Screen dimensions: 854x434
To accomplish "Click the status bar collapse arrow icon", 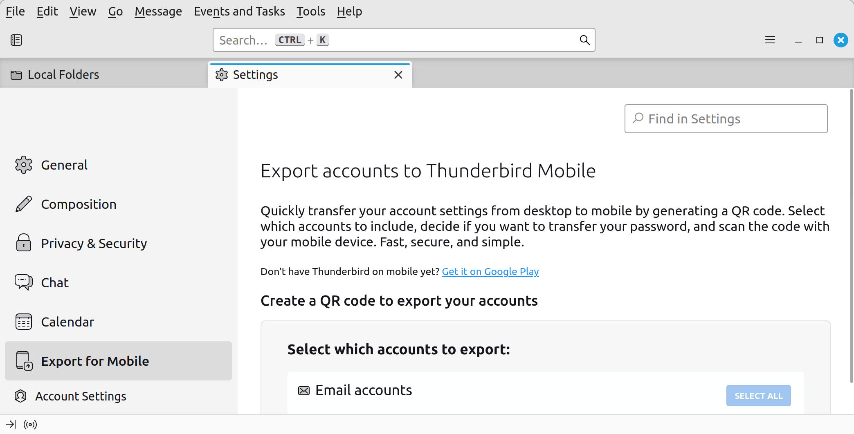I will [x=11, y=424].
